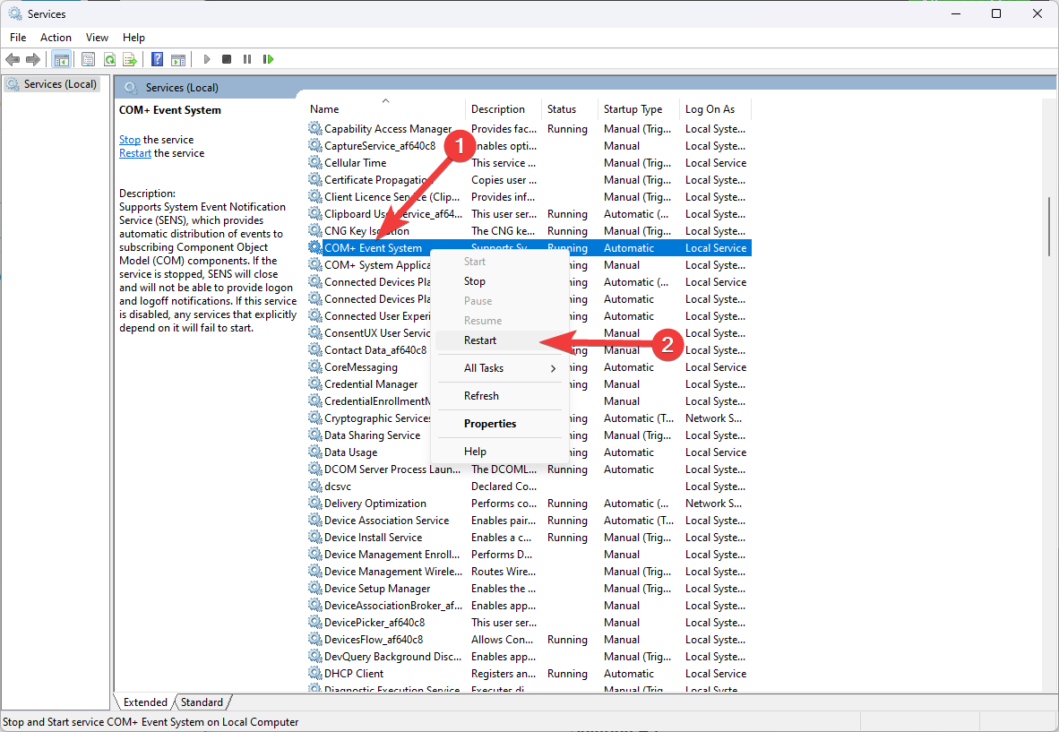
Task: Open the Properties toolbar icon
Action: [x=88, y=59]
